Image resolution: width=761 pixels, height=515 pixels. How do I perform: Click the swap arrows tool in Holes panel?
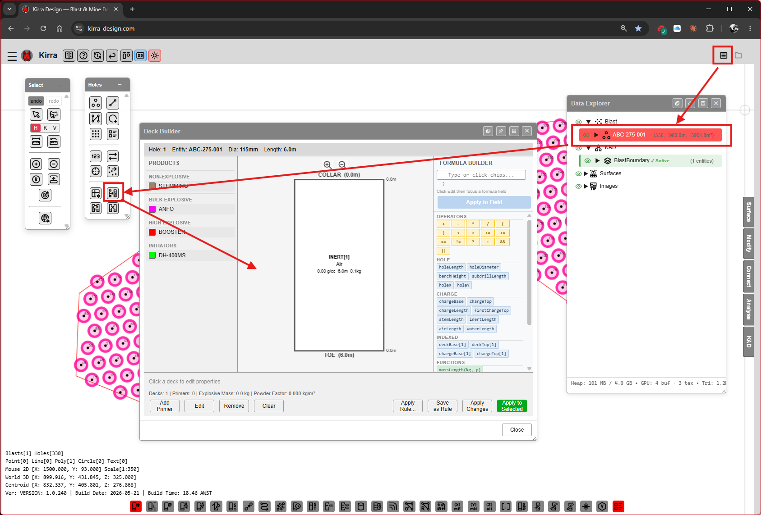click(113, 156)
